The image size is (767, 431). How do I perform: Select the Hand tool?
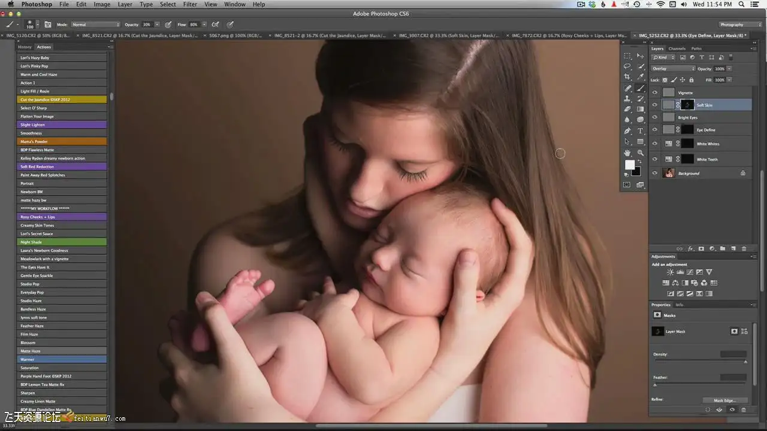point(627,153)
